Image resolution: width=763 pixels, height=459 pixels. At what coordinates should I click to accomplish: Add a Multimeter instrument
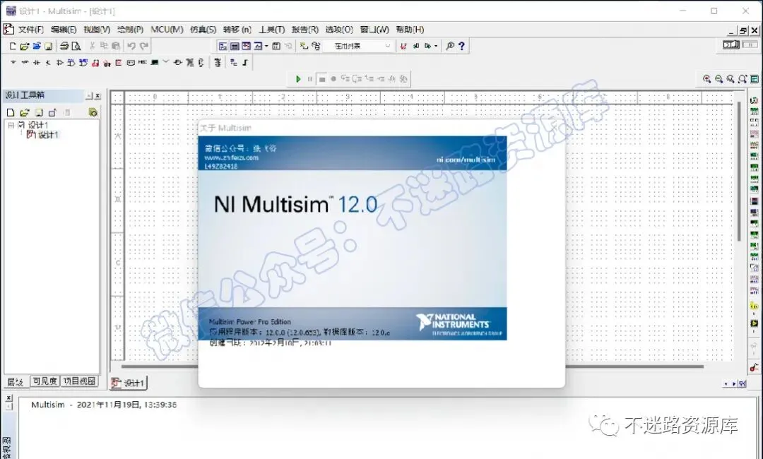pos(754,101)
